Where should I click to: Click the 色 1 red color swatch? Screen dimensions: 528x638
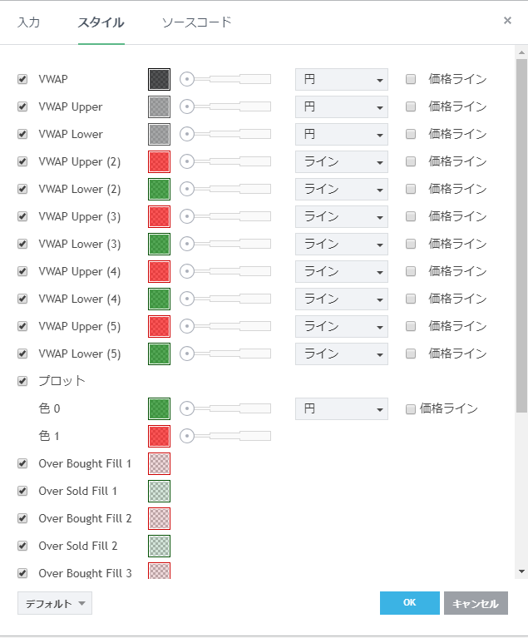pos(159,436)
